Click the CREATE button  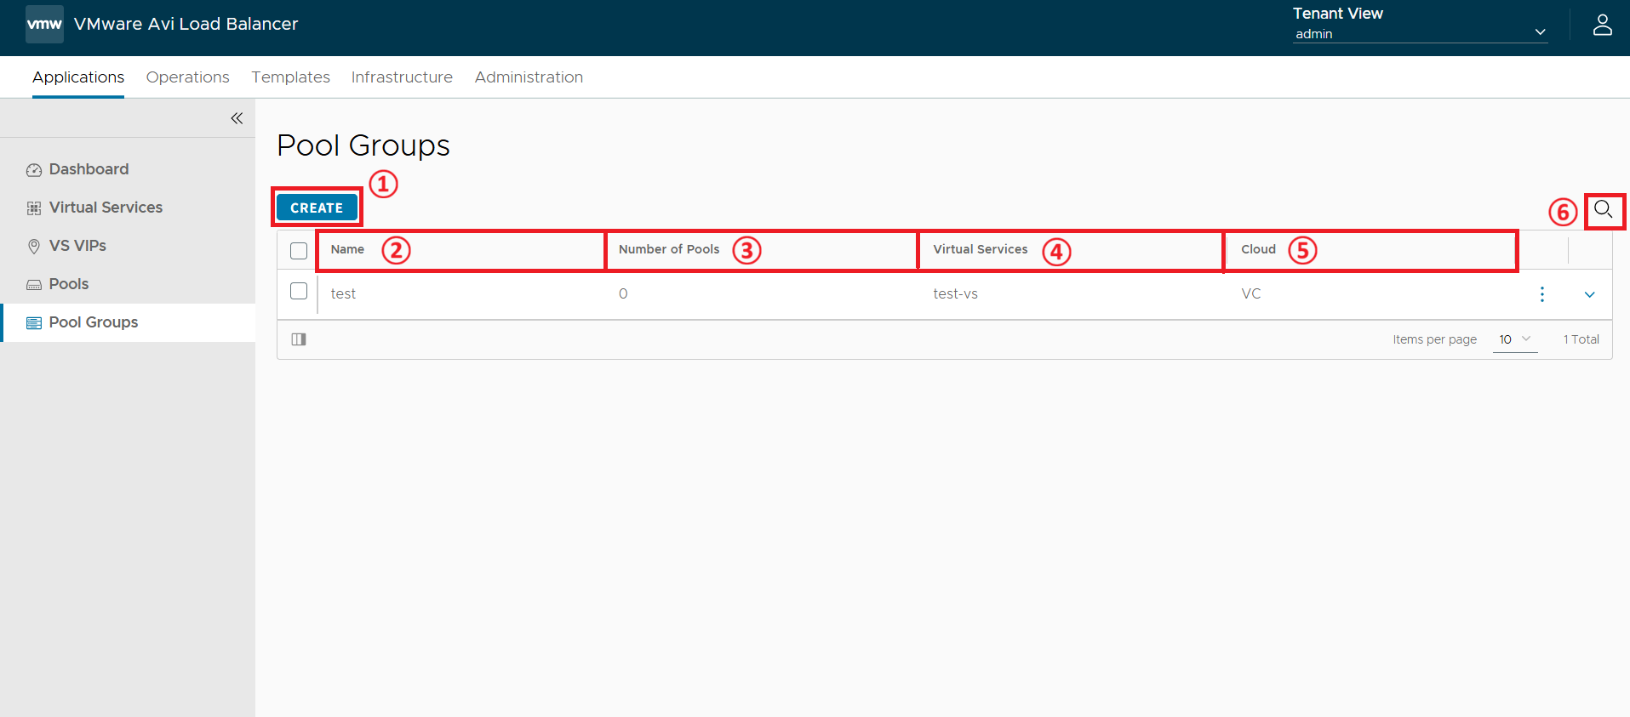tap(317, 208)
